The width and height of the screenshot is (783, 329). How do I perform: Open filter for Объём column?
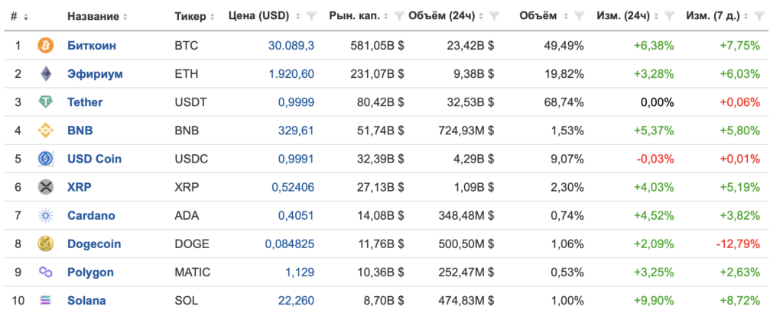[580, 17]
